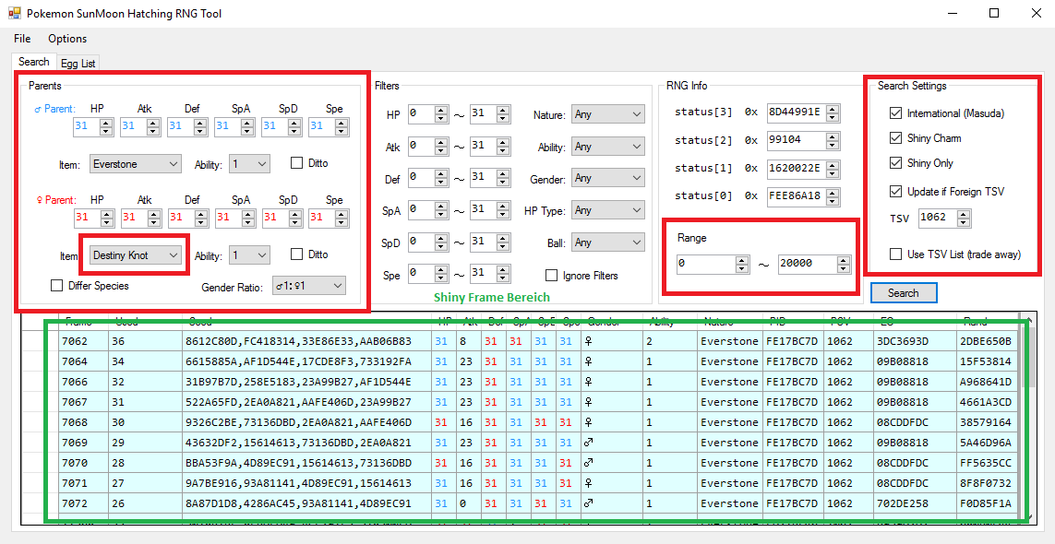Image resolution: width=1055 pixels, height=544 pixels.
Task: Decrease the Range maximum value 20000
Action: pyautogui.click(x=844, y=267)
